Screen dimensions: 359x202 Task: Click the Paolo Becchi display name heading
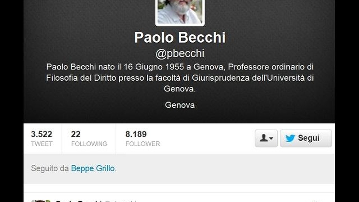(x=180, y=37)
